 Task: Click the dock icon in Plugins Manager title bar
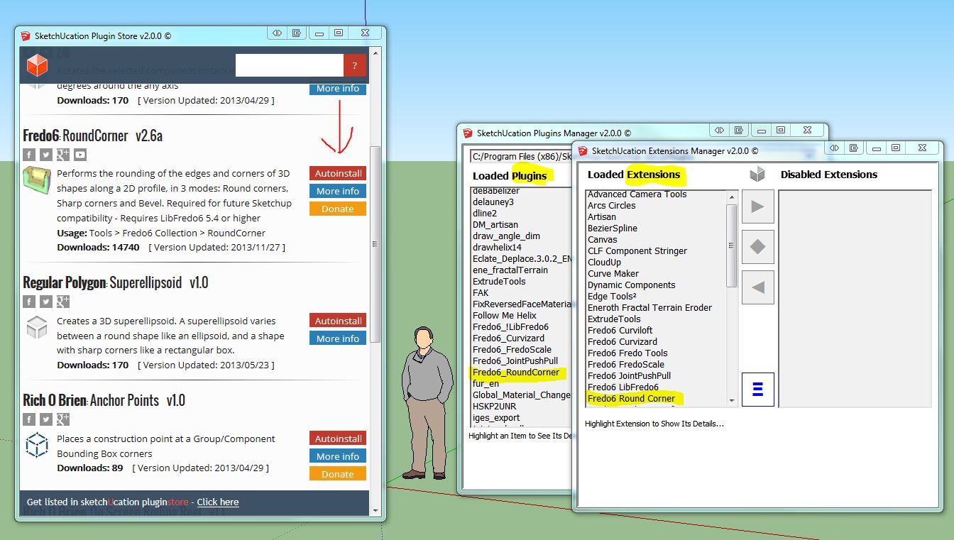coord(739,130)
